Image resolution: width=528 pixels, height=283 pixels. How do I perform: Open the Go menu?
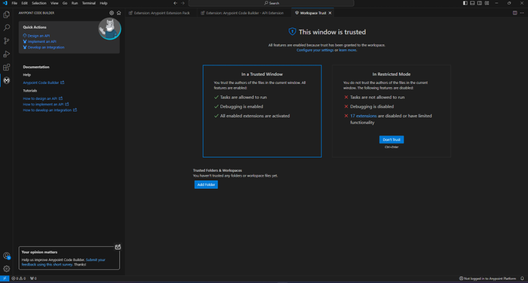(64, 3)
